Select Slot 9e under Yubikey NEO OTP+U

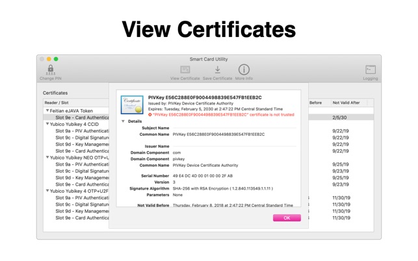click(82, 184)
